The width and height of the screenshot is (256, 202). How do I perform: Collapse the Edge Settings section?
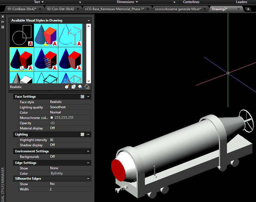click(x=88, y=163)
